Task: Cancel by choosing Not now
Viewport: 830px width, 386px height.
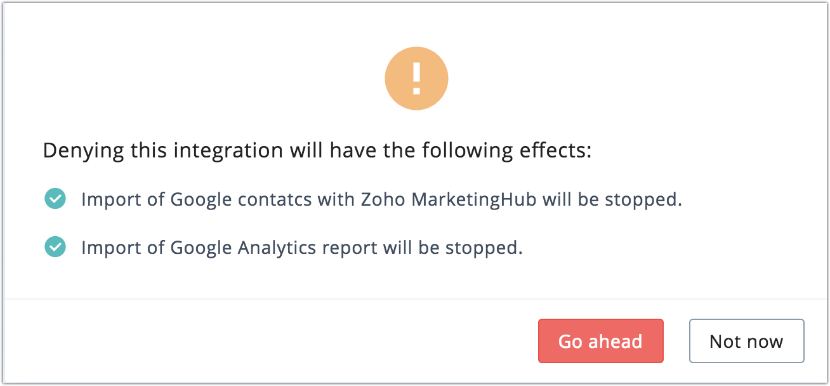Action: (x=746, y=341)
